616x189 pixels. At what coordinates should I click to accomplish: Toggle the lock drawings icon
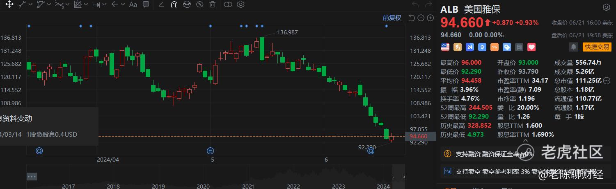click(x=187, y=4)
